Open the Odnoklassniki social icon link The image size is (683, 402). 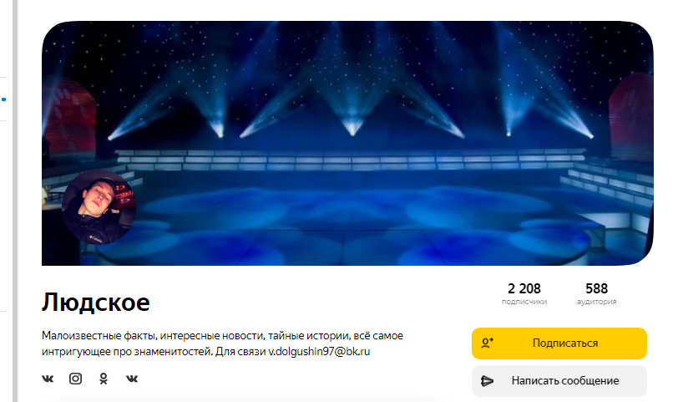(104, 379)
